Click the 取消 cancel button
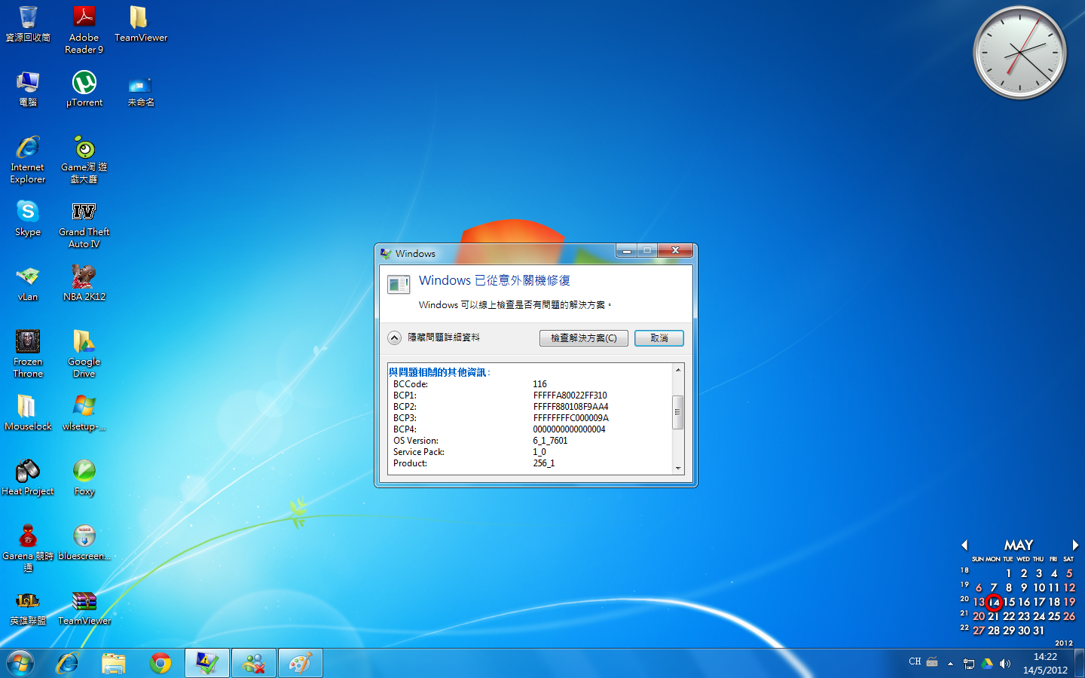The width and height of the screenshot is (1085, 678). point(659,338)
